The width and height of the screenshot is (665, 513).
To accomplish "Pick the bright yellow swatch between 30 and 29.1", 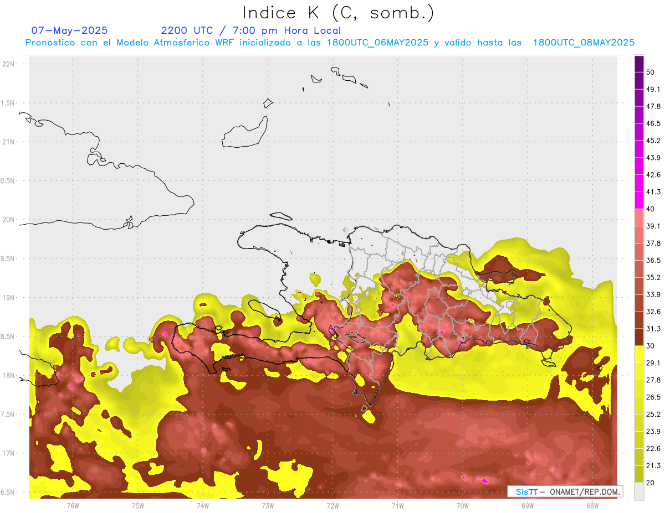I will [x=639, y=354].
